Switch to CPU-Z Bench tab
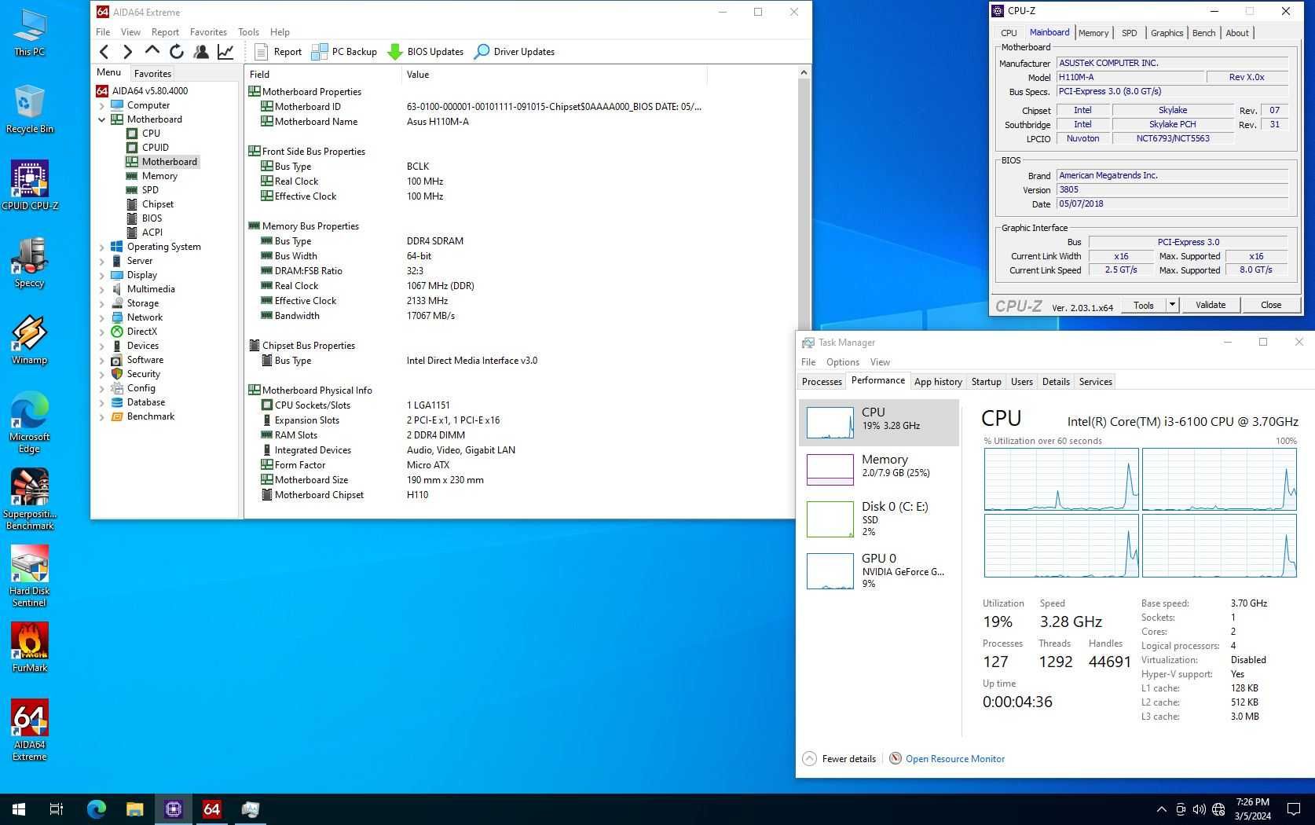 click(1203, 33)
